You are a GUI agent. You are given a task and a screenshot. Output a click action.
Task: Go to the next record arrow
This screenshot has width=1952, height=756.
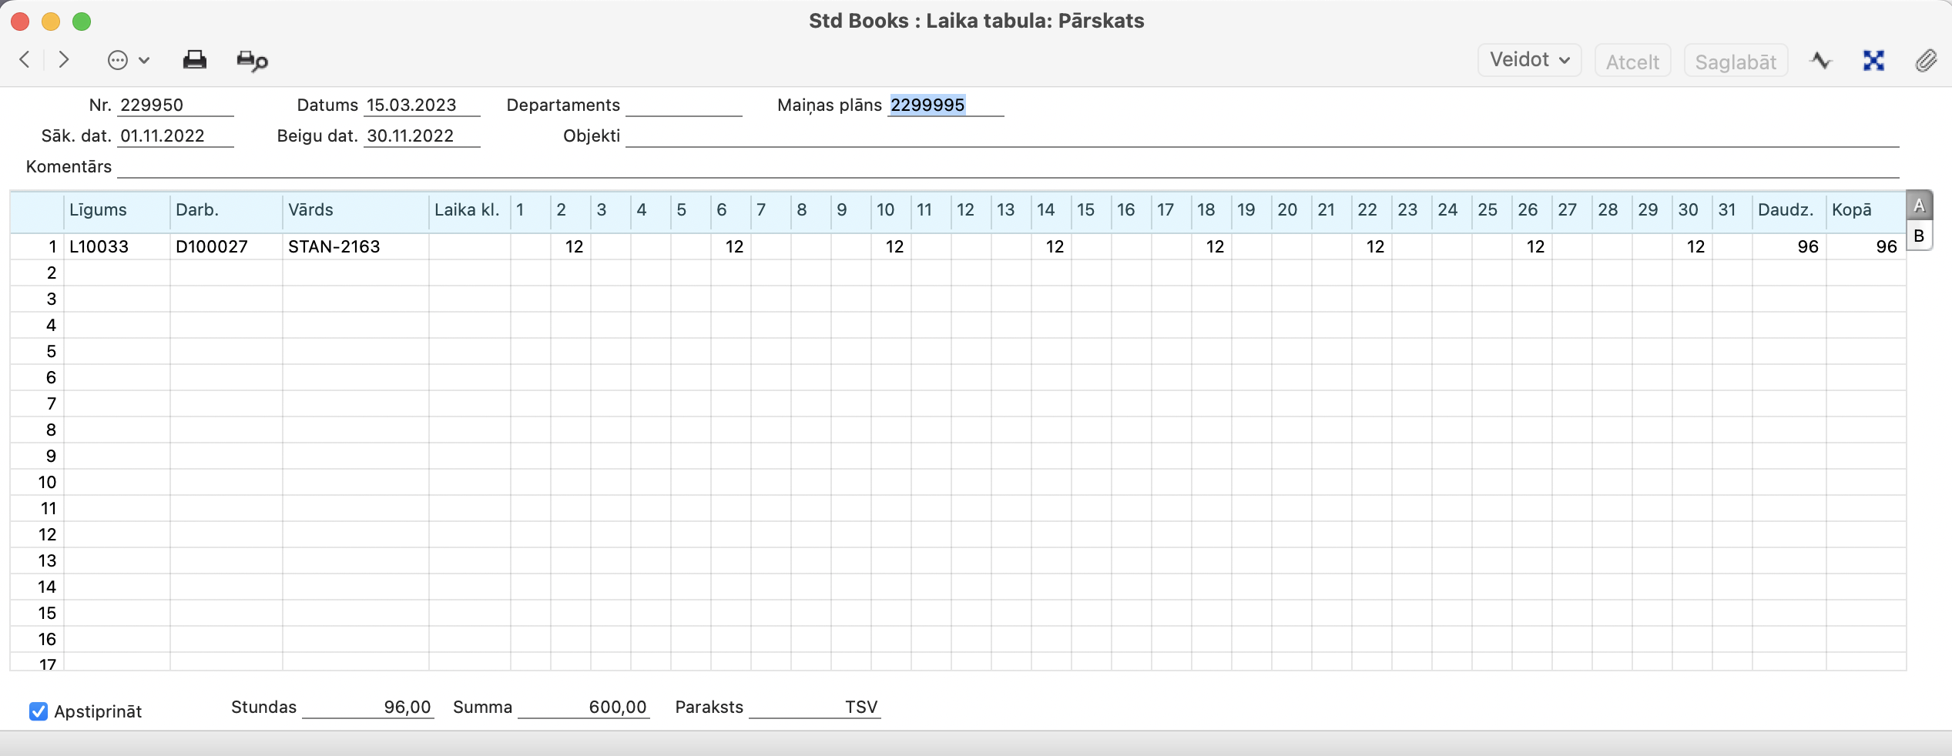pyautogui.click(x=64, y=60)
